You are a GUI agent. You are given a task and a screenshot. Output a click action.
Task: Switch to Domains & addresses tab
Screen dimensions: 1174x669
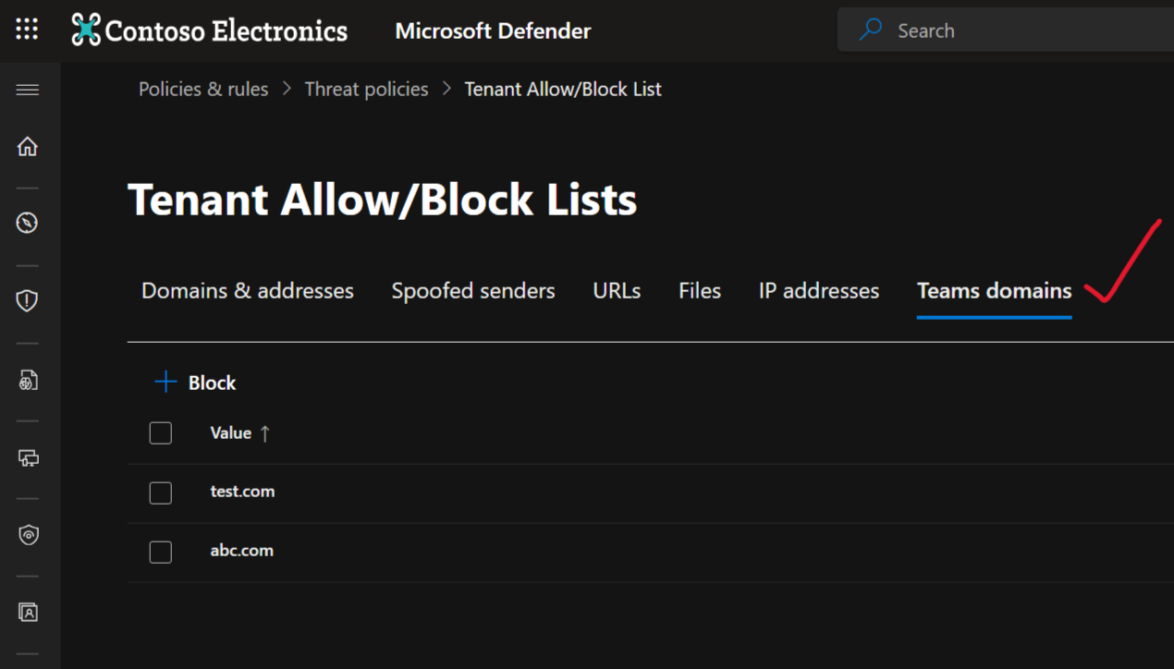click(x=248, y=290)
